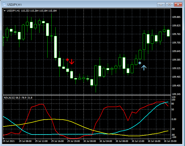The width and height of the screenshot is (185, 146).
Task: Click the 109.585 price scale label
Action: click(x=176, y=60)
